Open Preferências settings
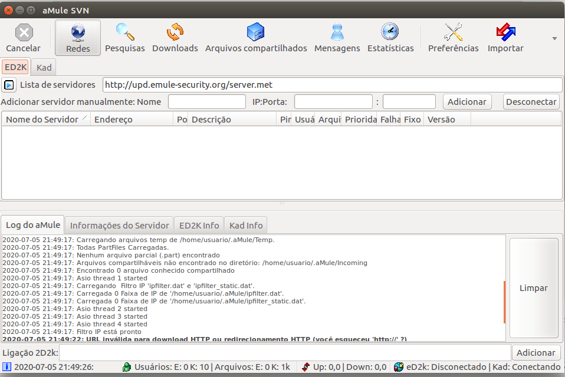565x377 pixels. (453, 38)
